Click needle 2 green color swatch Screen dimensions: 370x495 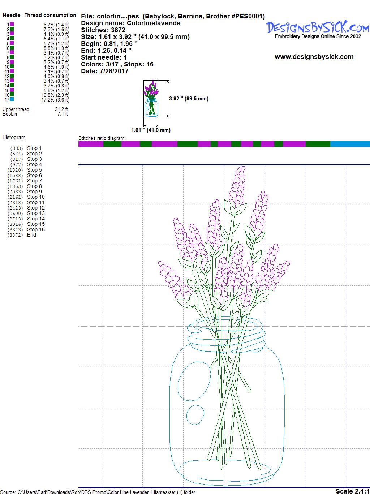coord(12,29)
